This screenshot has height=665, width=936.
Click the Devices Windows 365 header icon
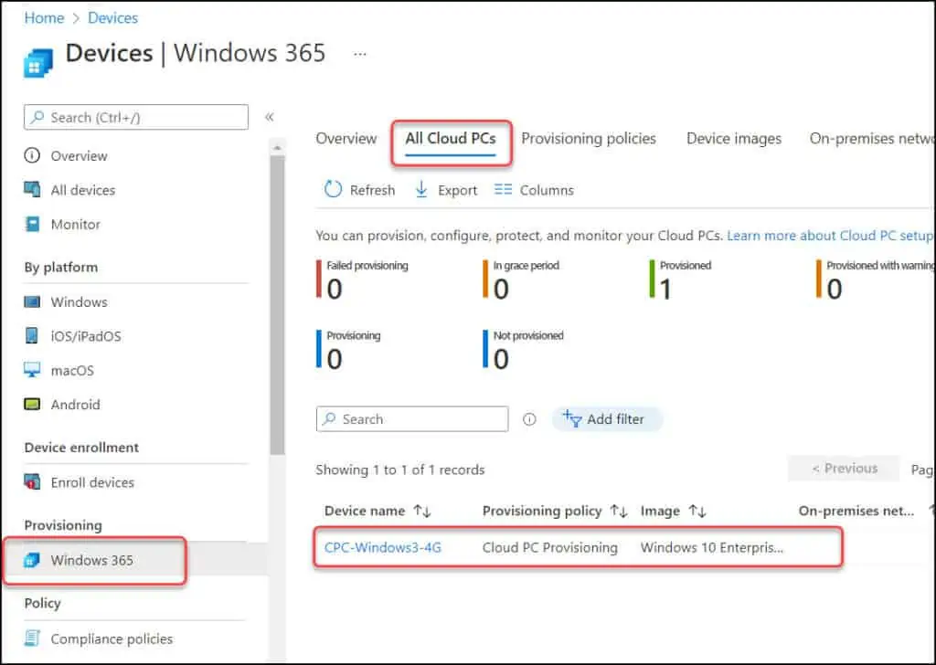(37, 62)
